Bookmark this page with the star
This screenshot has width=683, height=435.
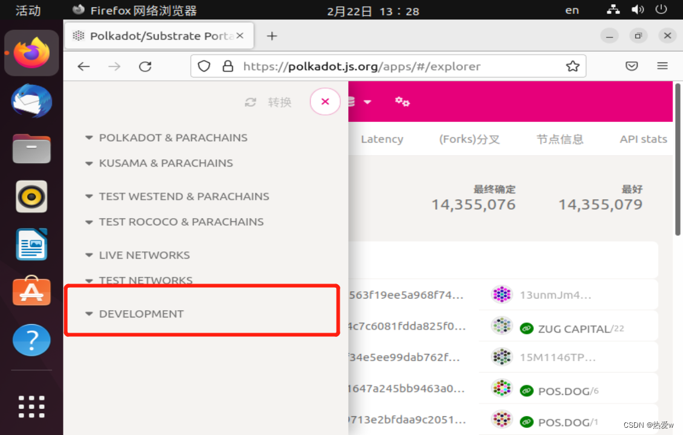(572, 66)
